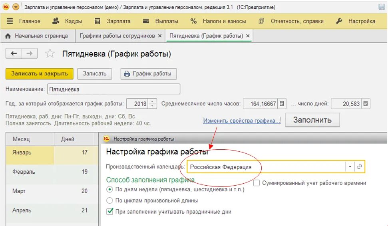Screen dimensions: 388x226
Task: Click the Январь days value 17
Action: click(85, 152)
